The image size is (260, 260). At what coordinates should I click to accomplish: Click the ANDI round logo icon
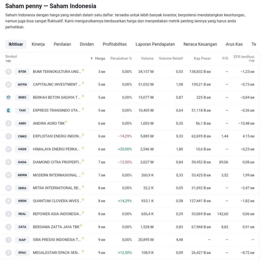tap(8, 123)
